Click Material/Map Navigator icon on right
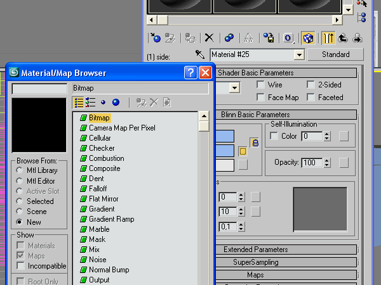This screenshot has height=285, width=381. tap(361, 18)
